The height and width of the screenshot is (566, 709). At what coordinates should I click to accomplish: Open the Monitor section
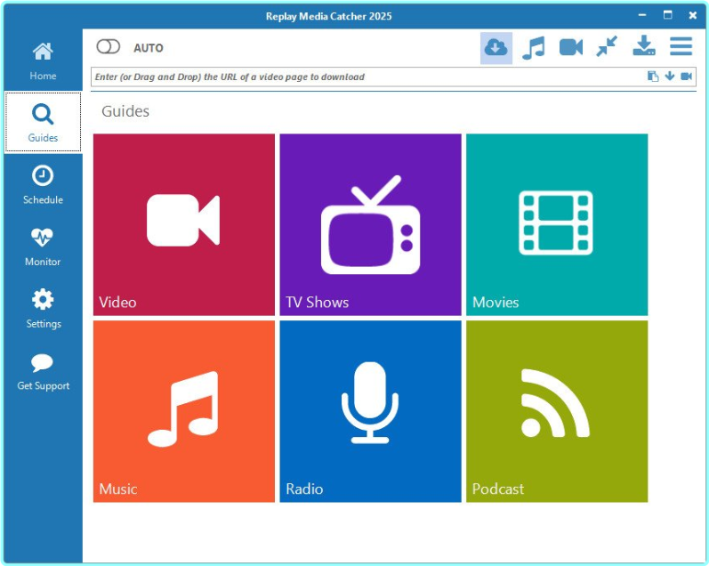pos(43,247)
